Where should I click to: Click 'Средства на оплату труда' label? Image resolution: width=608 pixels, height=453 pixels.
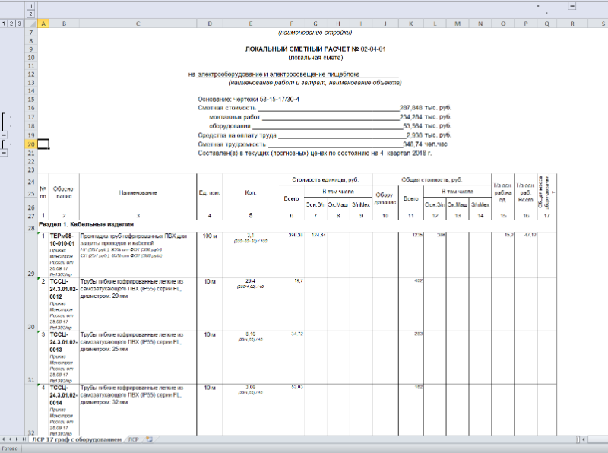[237, 135]
